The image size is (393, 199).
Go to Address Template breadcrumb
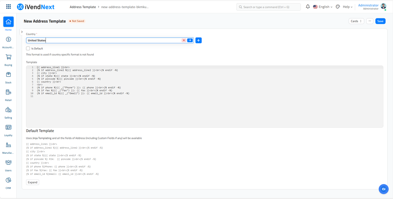pos(83,7)
